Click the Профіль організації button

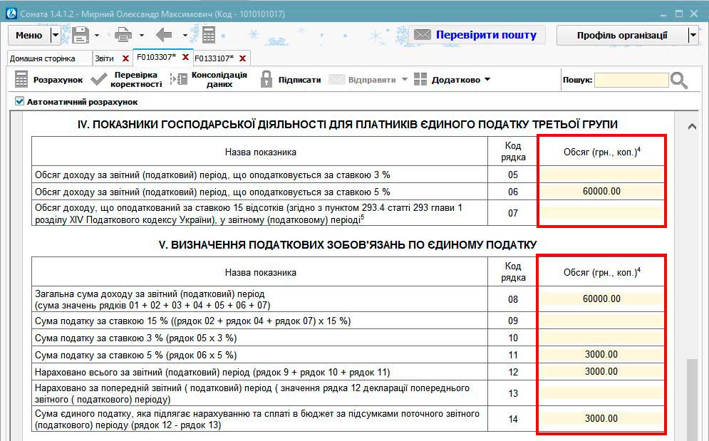click(x=621, y=35)
